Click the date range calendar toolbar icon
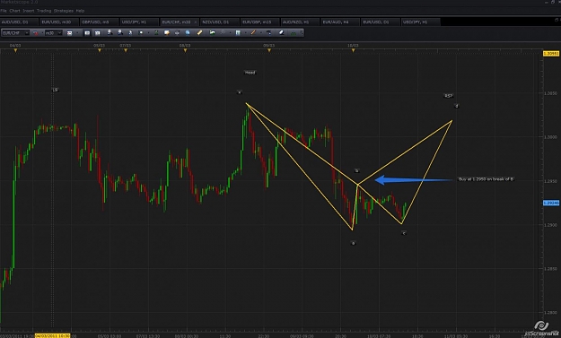The image size is (561, 338). [x=70, y=33]
